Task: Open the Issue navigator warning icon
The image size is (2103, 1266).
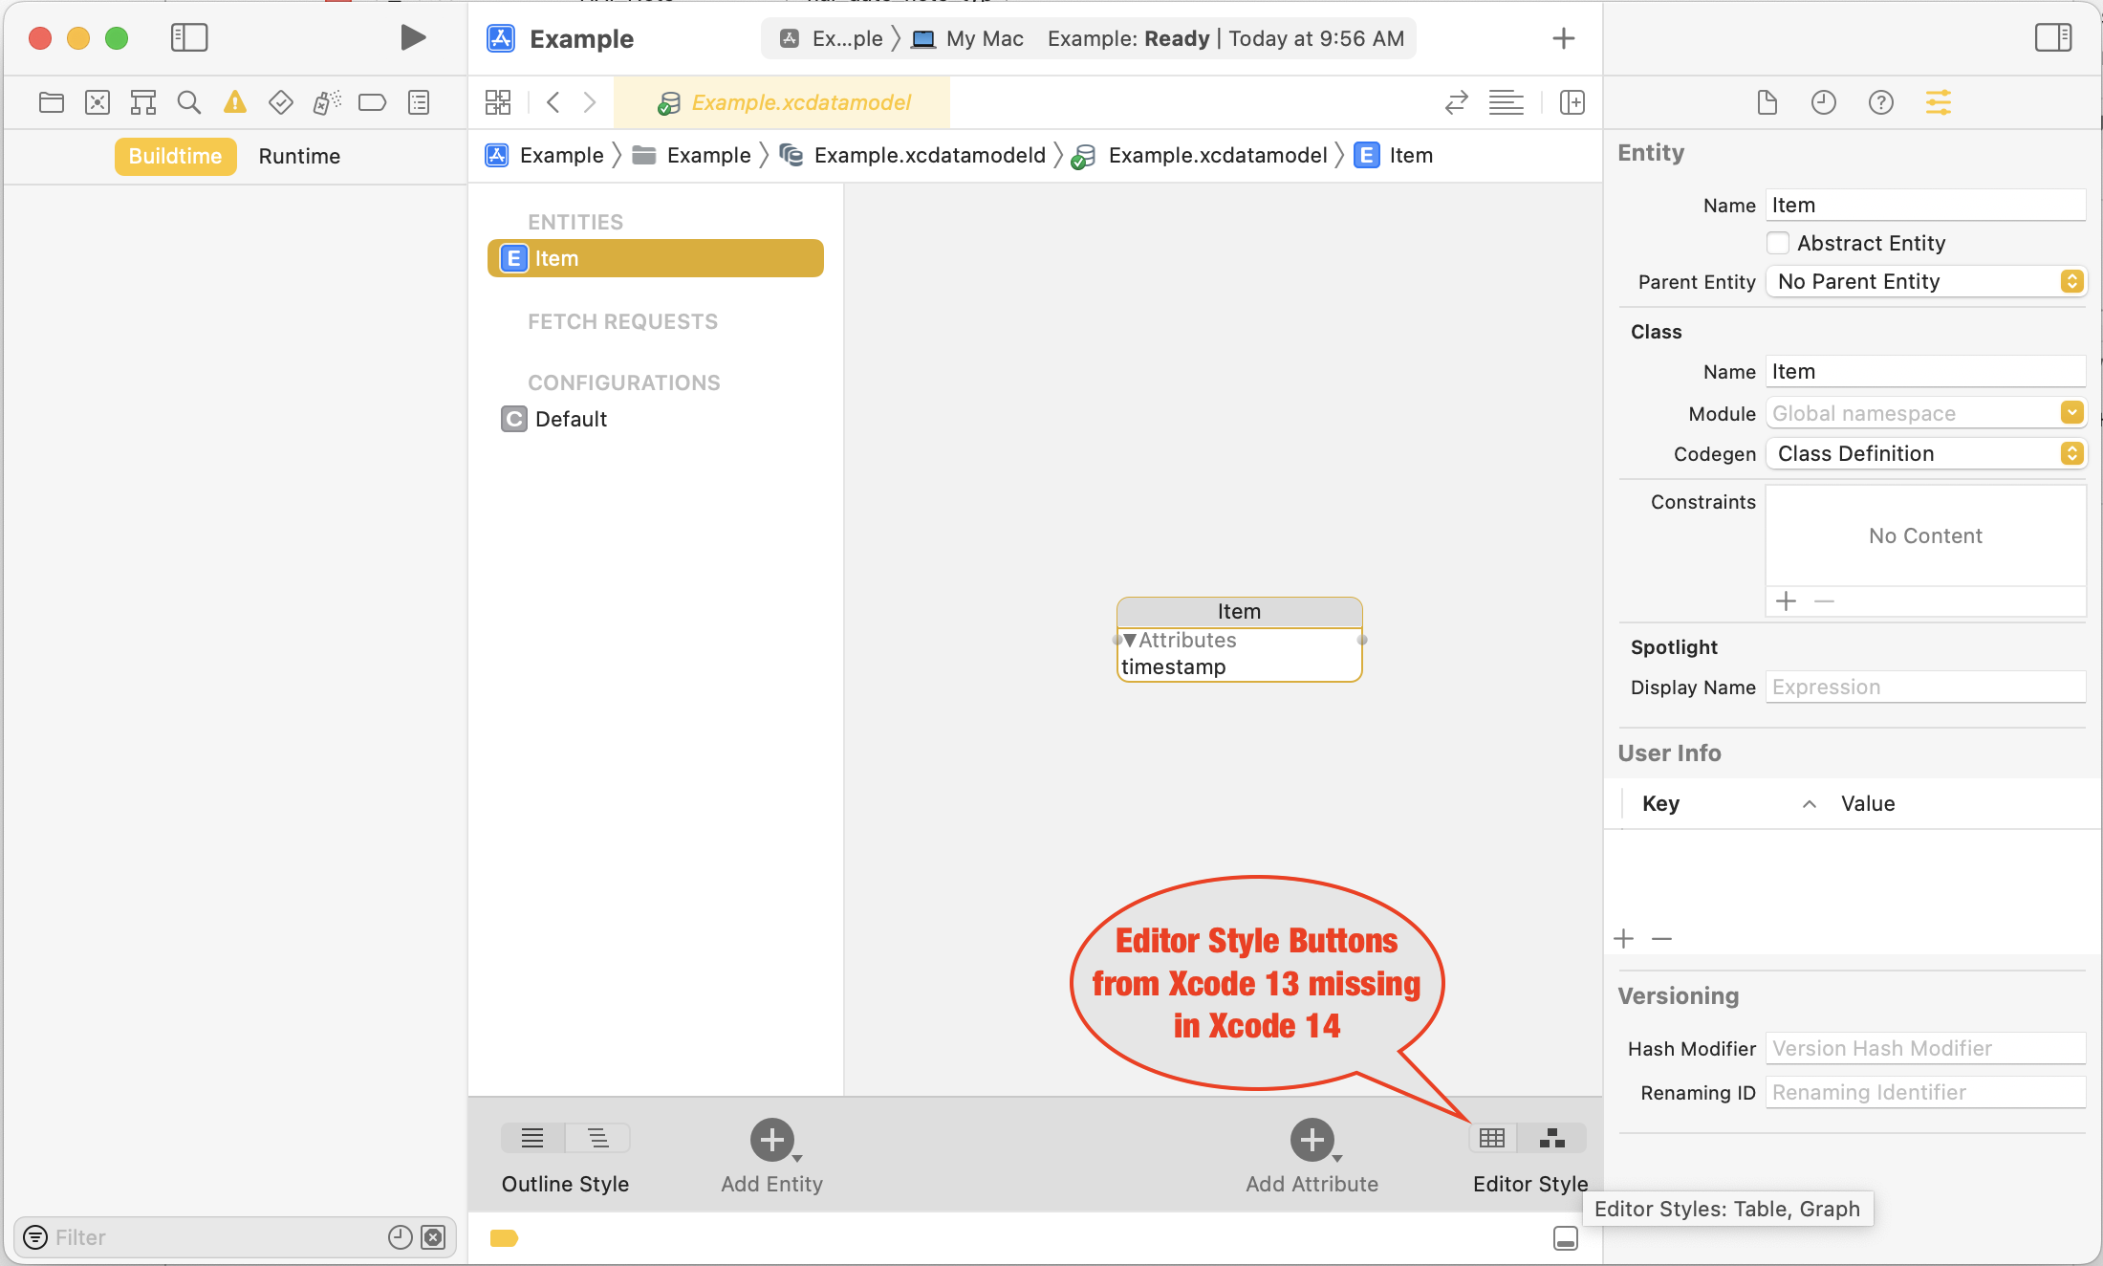Action: 234,102
